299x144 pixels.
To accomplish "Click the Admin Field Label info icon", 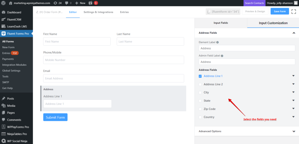I will click(222, 56).
